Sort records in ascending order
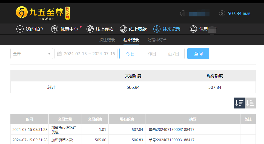The width and height of the screenshot is (264, 144). 250,103
